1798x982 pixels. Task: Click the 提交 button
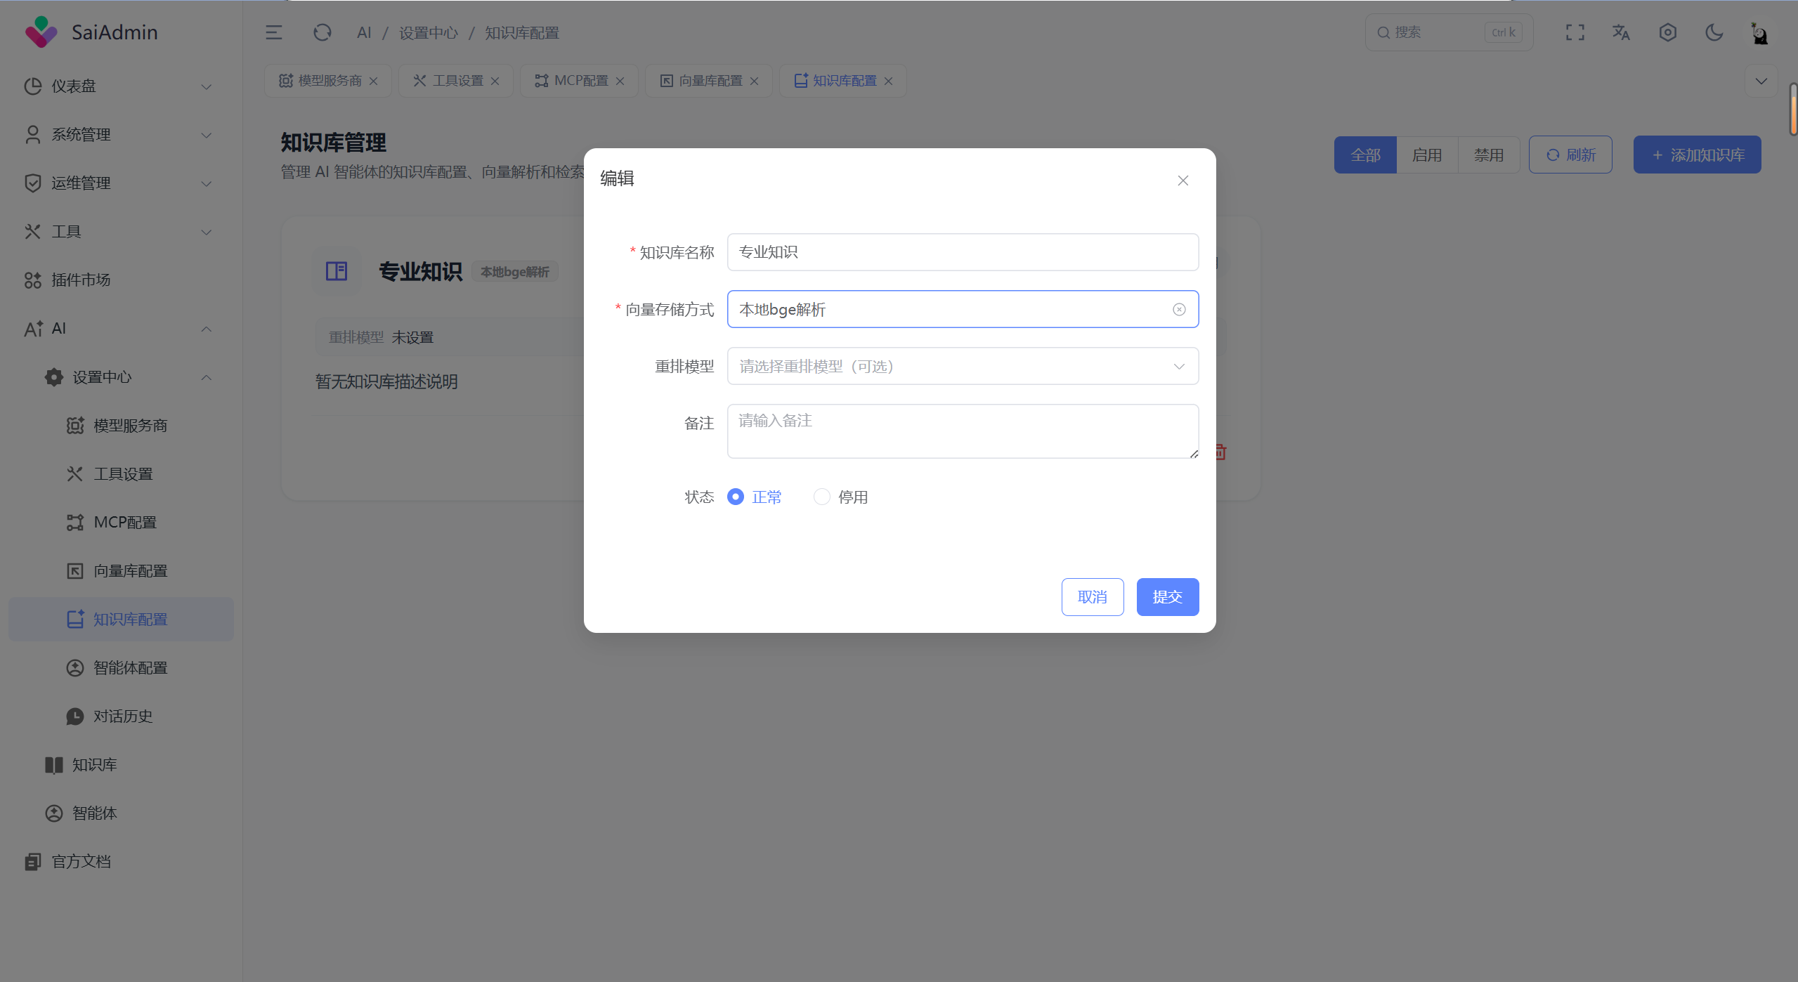[1167, 596]
